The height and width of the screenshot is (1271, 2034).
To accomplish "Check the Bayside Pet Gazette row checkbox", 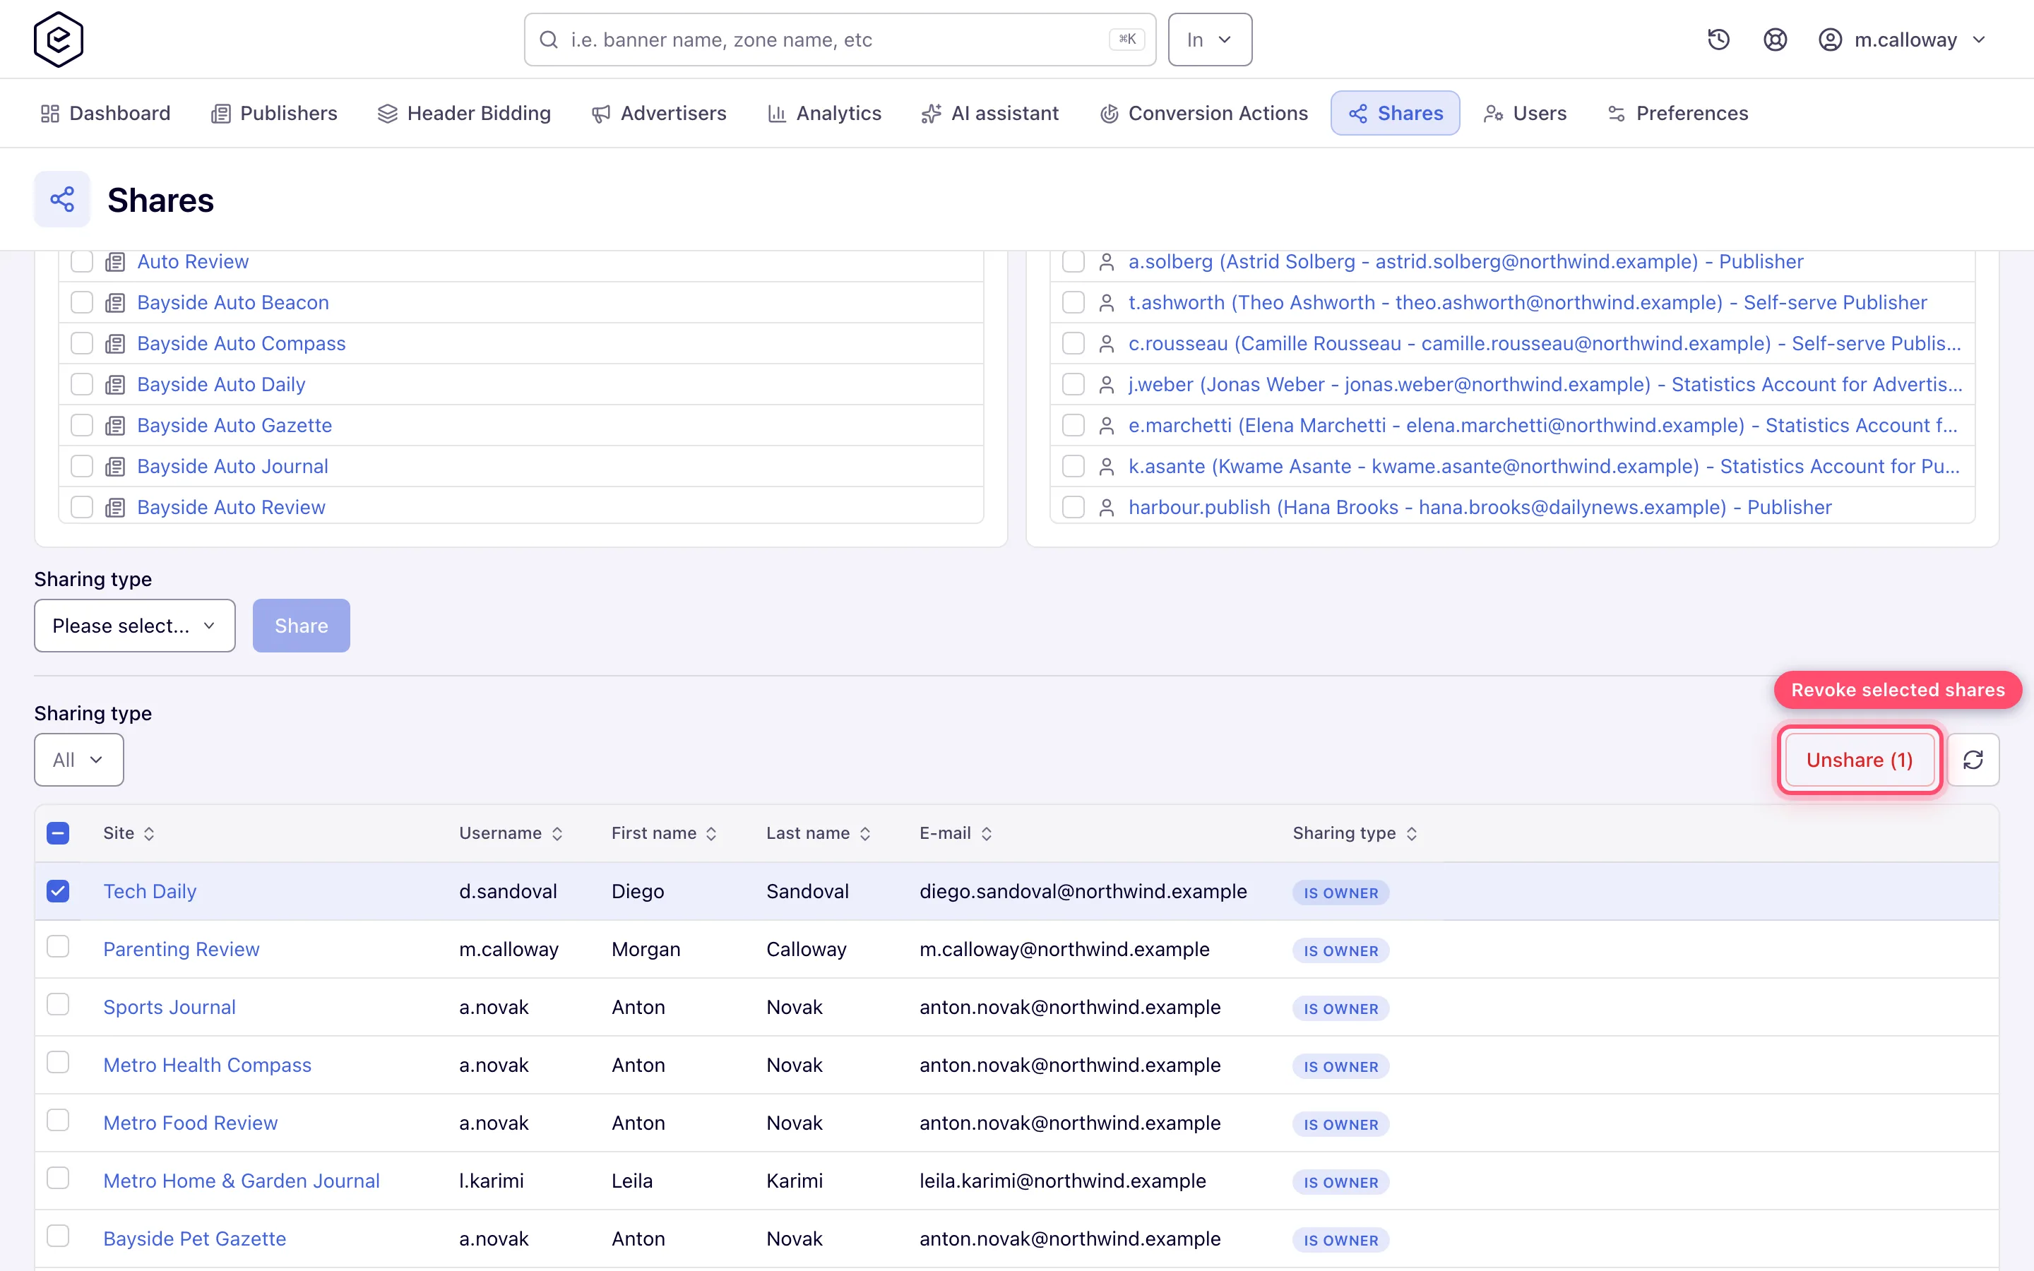I will 58,1236.
